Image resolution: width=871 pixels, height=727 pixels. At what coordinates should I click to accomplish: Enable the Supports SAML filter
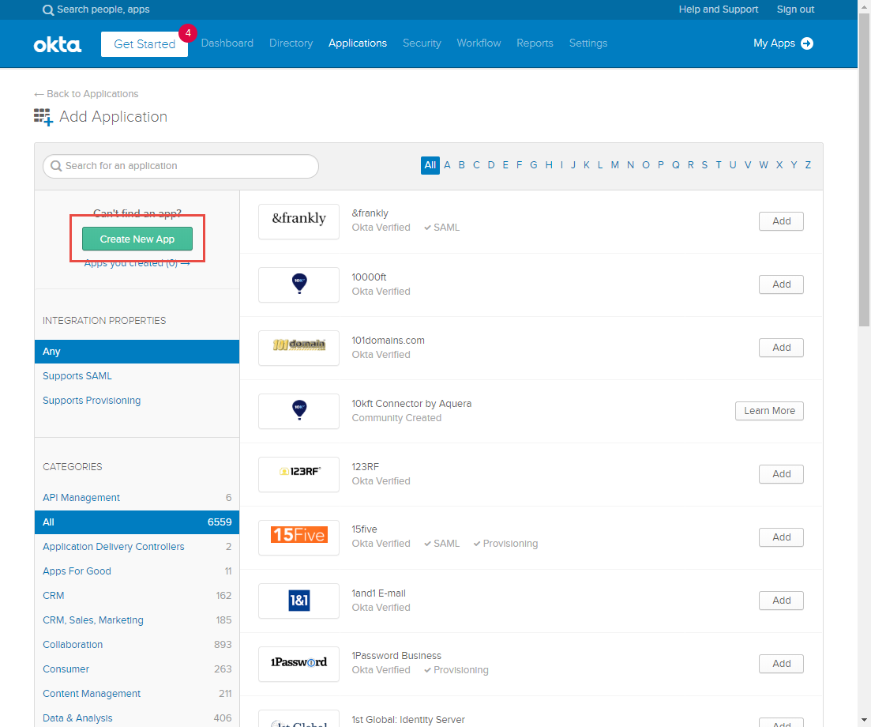pos(77,375)
